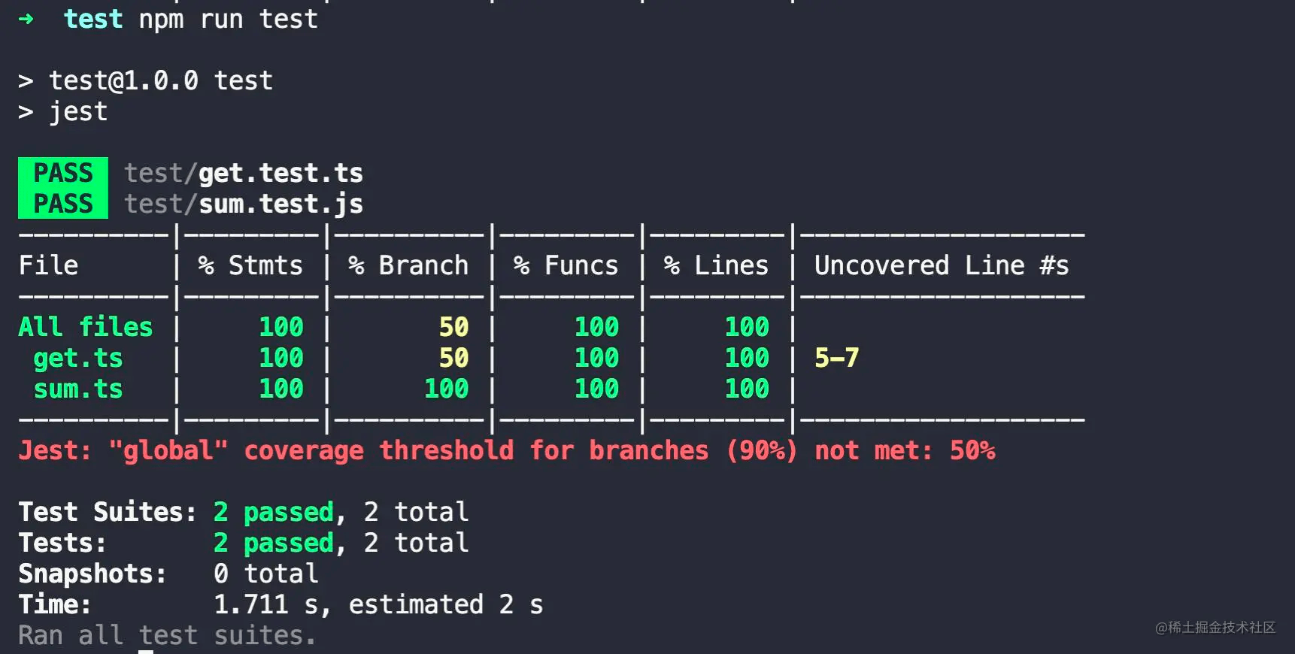
Task: Open the test/sum.test.js file path
Action: coord(243,204)
